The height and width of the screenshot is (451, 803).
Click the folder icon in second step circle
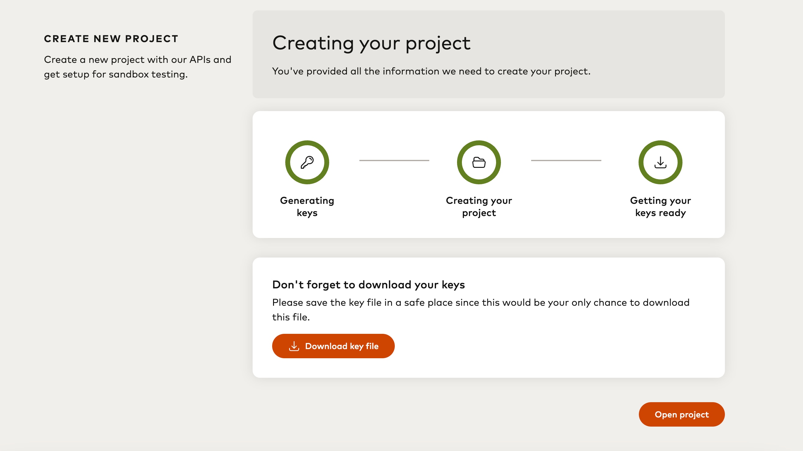(x=479, y=162)
